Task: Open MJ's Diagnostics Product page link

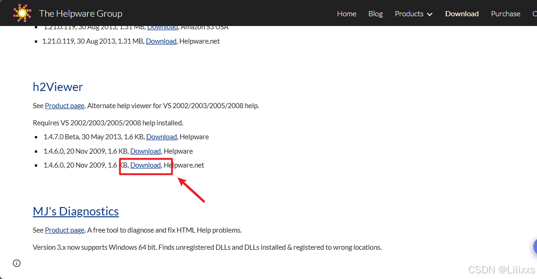Action: [x=65, y=230]
